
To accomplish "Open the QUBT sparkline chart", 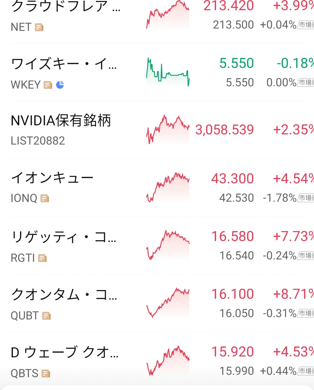I will (168, 303).
